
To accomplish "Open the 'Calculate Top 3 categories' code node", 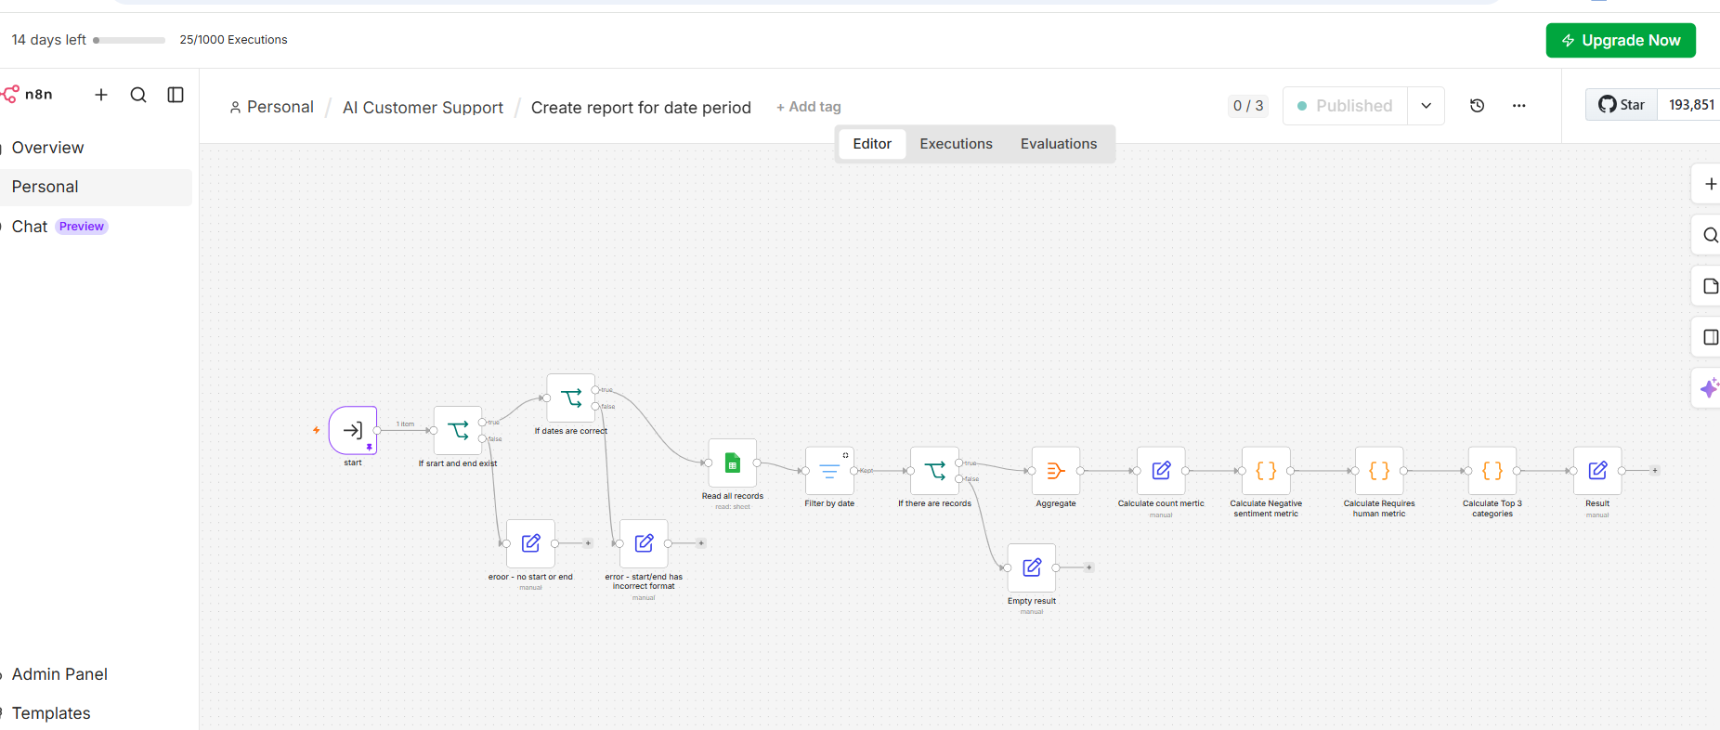I will point(1492,471).
